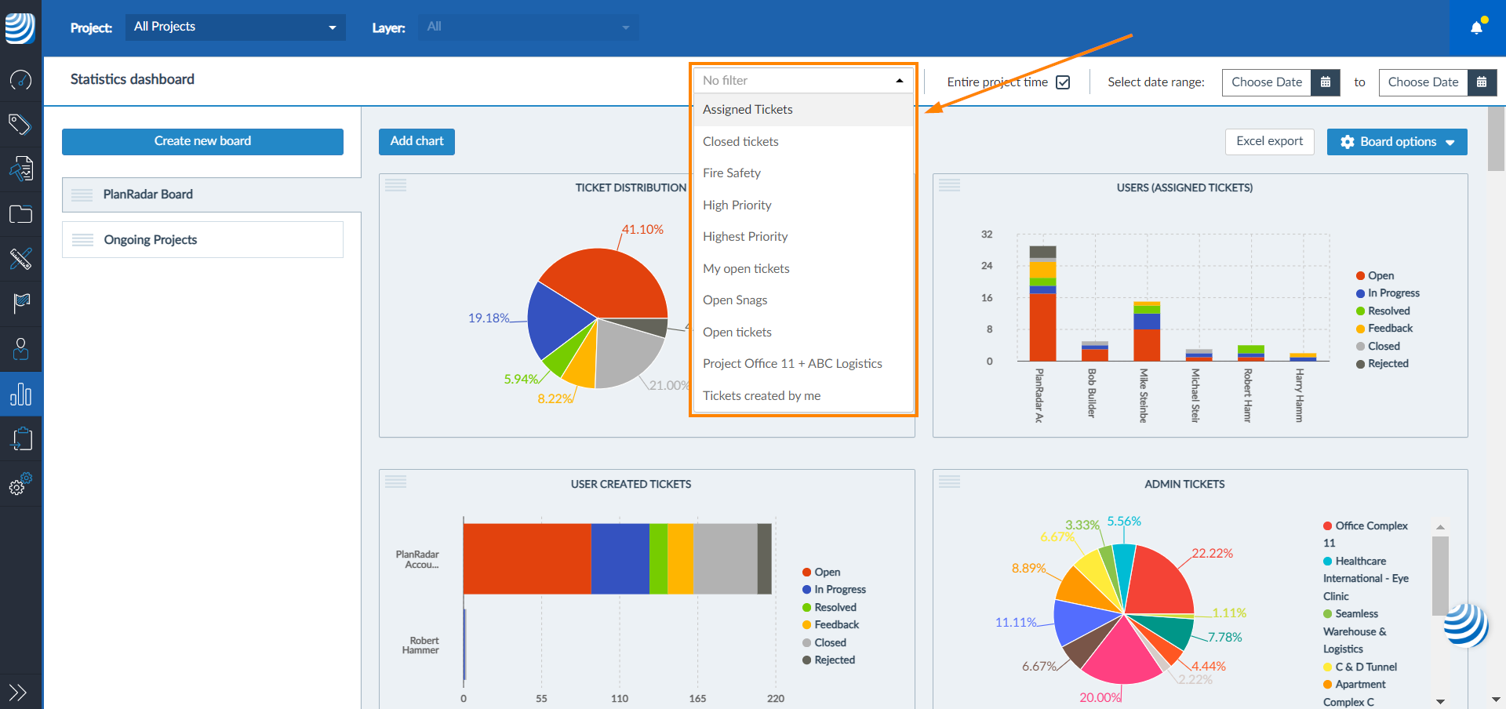Expand the Project All Projects dropdown
The image size is (1506, 709).
(x=235, y=27)
